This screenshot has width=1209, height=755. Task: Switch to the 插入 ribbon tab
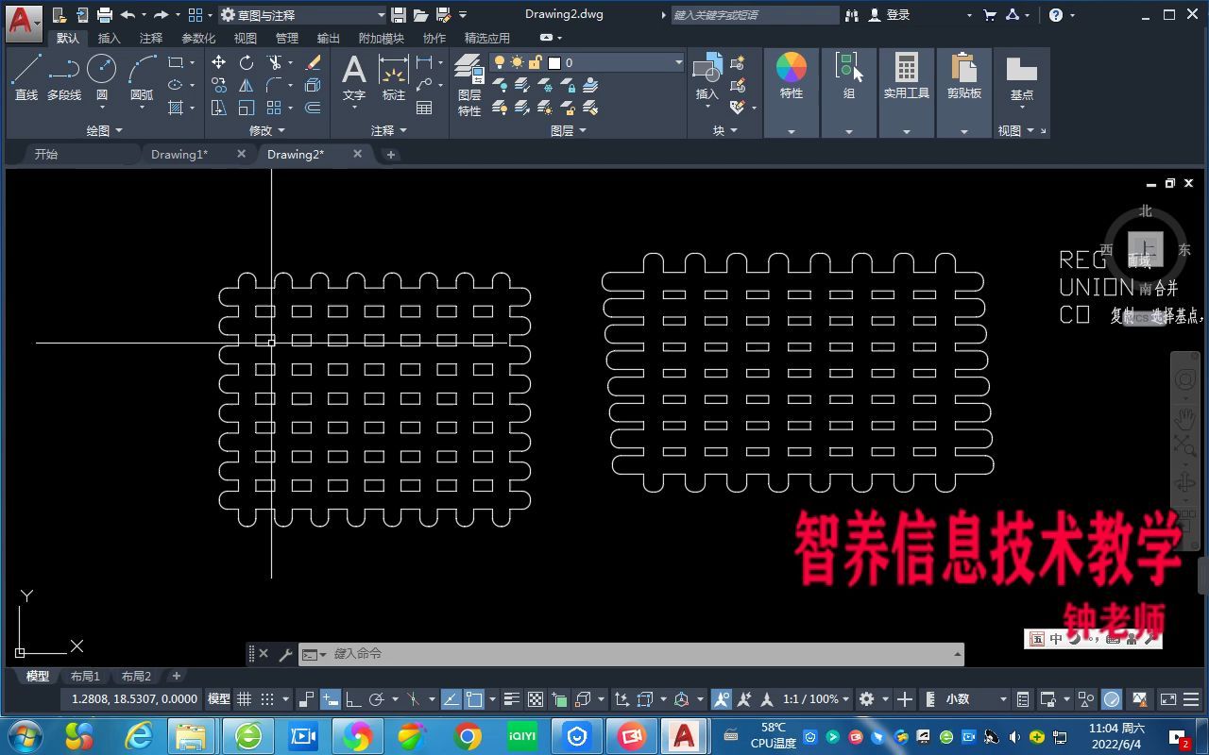point(108,38)
